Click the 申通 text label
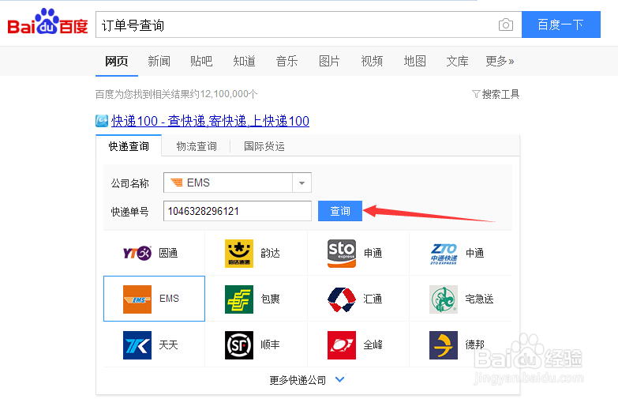 click(373, 253)
